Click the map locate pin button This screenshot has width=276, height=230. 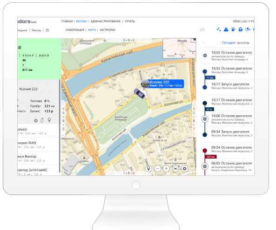(x=148, y=168)
